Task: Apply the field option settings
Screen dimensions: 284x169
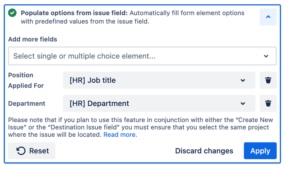Action: [260, 151]
